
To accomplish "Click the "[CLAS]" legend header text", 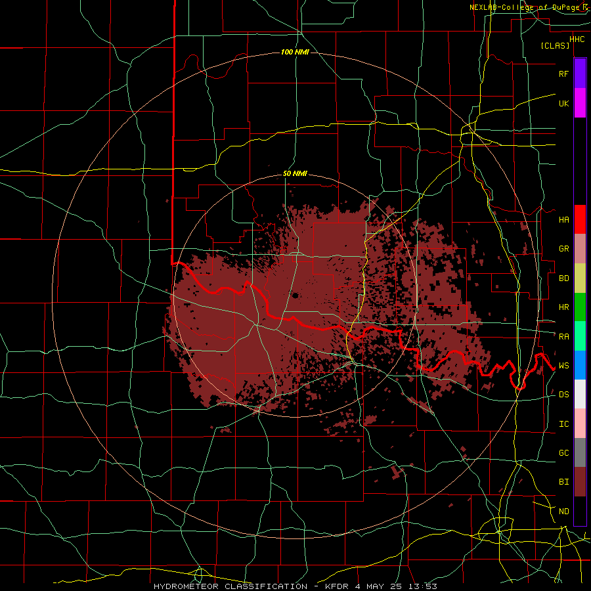I will click(555, 45).
